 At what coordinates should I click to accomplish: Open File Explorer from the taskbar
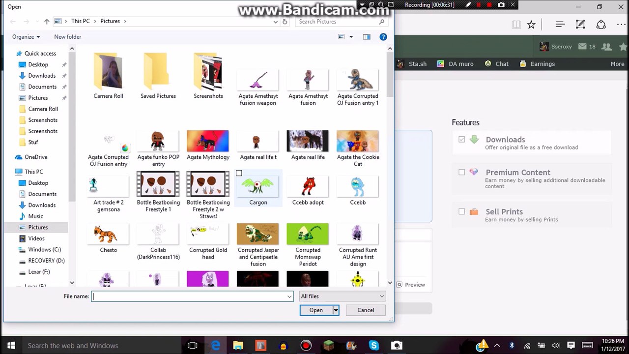[238, 346]
